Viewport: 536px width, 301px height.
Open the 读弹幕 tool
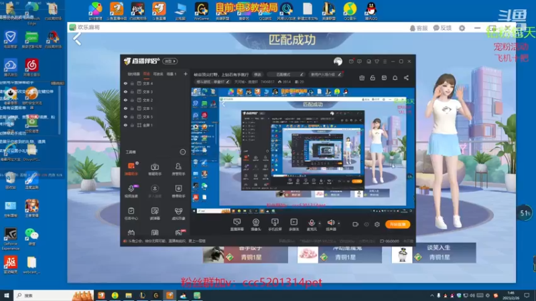tap(155, 213)
